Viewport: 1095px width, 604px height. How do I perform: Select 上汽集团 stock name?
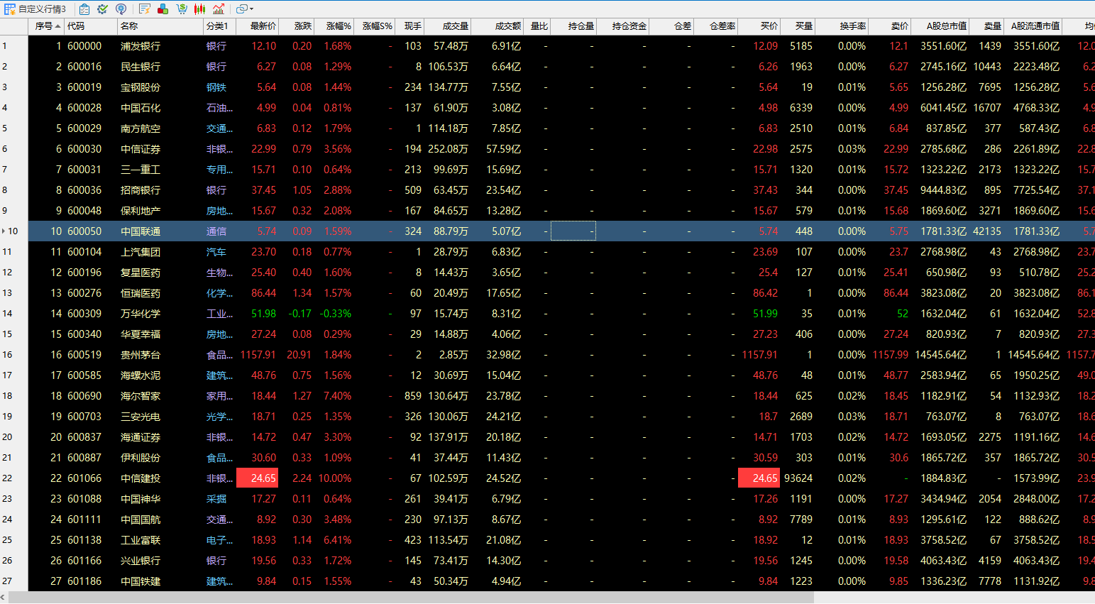click(141, 252)
